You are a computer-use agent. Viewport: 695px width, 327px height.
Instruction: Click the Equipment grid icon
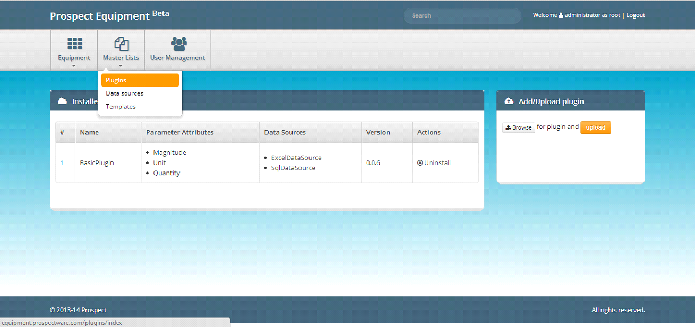click(x=74, y=44)
